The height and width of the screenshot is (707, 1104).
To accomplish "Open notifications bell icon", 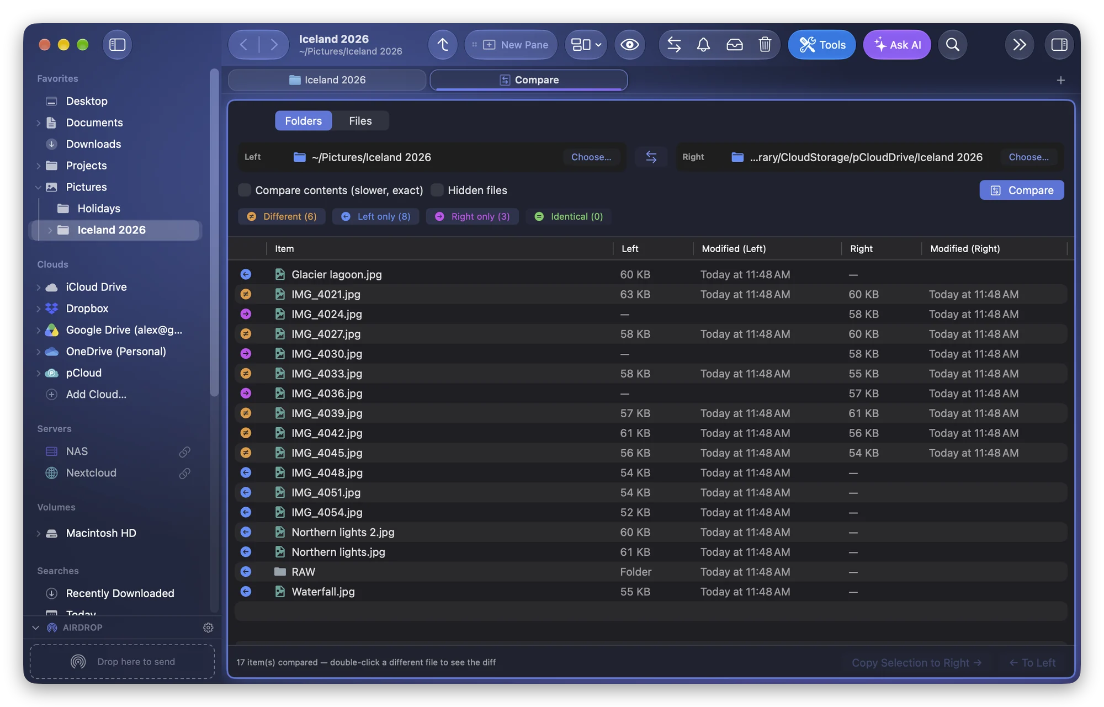I will (x=703, y=45).
